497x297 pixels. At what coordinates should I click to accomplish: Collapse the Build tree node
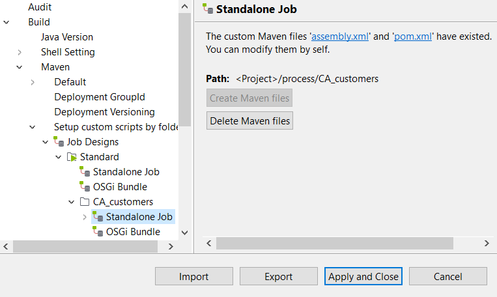click(x=7, y=22)
